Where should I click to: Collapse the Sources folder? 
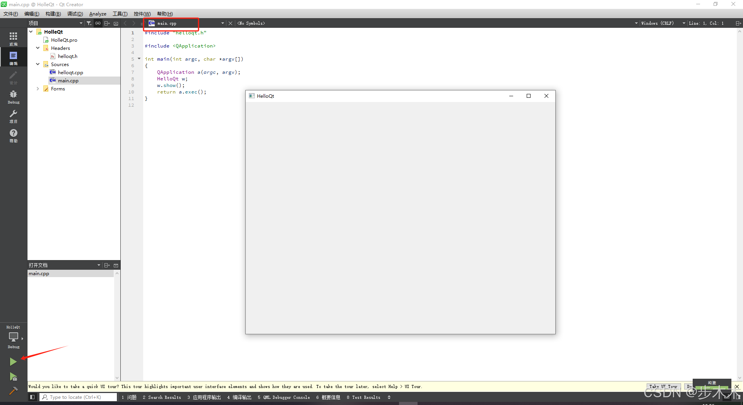38,64
